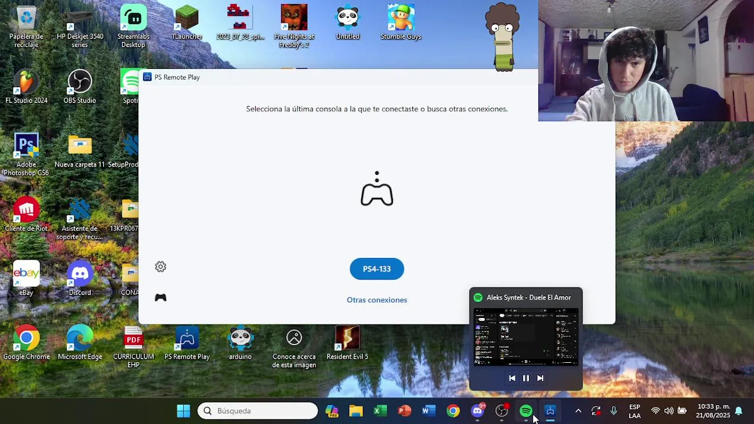Open the arduino panda desktop icon
Viewport: 754px width, 424px height.
[x=240, y=343]
